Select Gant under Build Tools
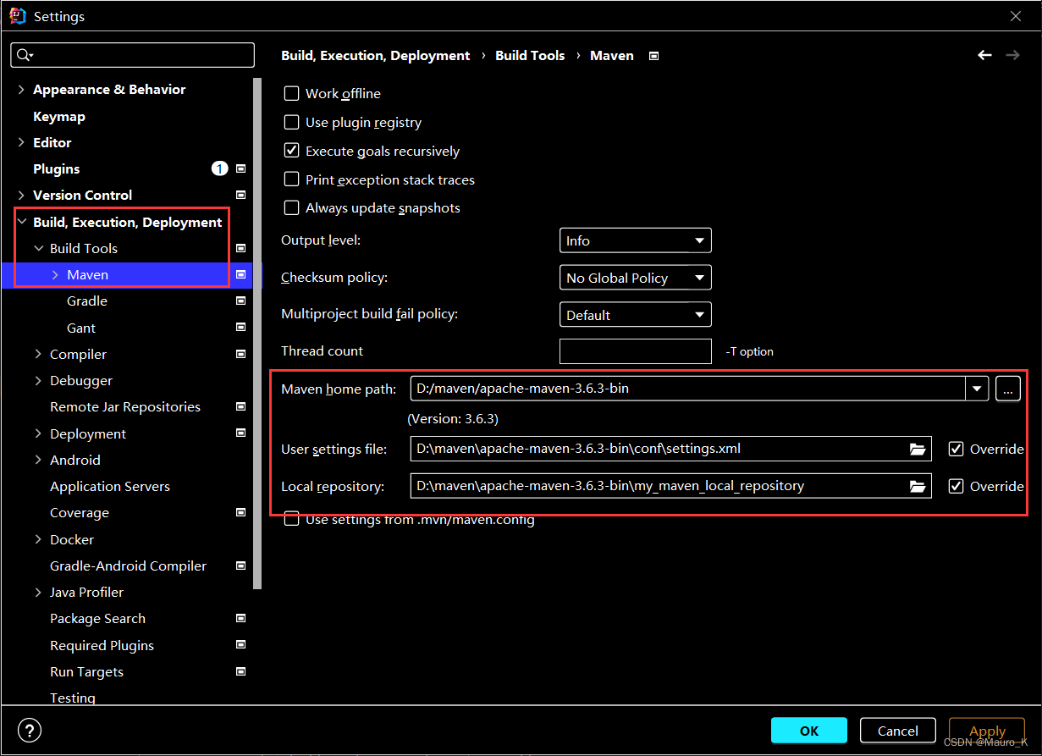Screen dimensions: 1042x756 pyautogui.click(x=81, y=328)
